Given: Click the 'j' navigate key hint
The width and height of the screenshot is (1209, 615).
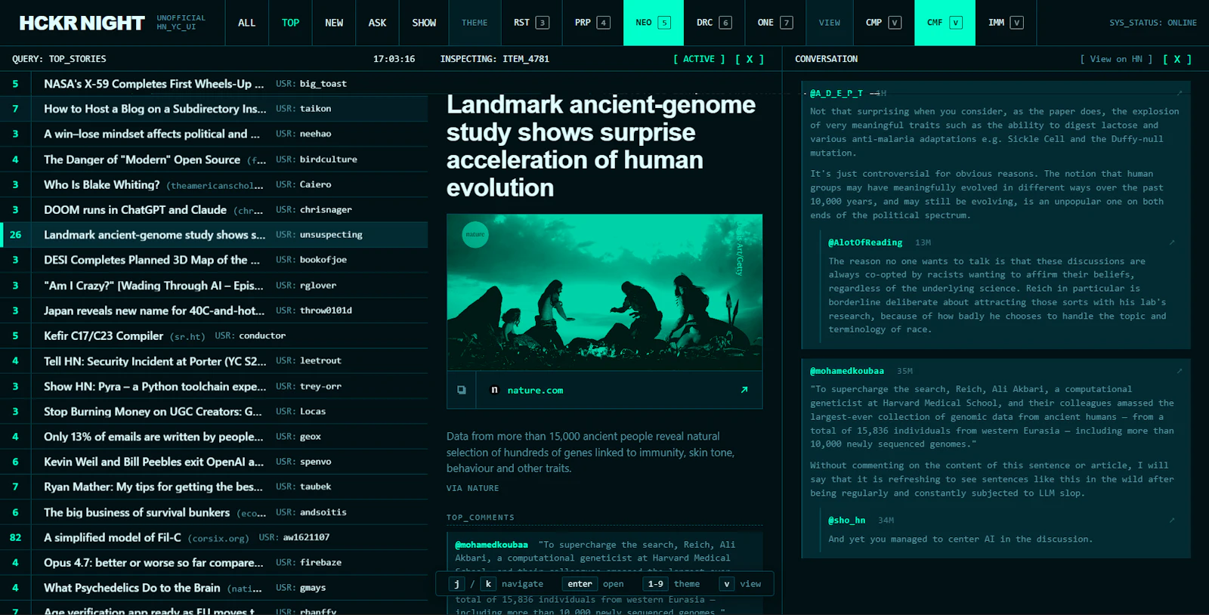Looking at the screenshot, I should (456, 584).
